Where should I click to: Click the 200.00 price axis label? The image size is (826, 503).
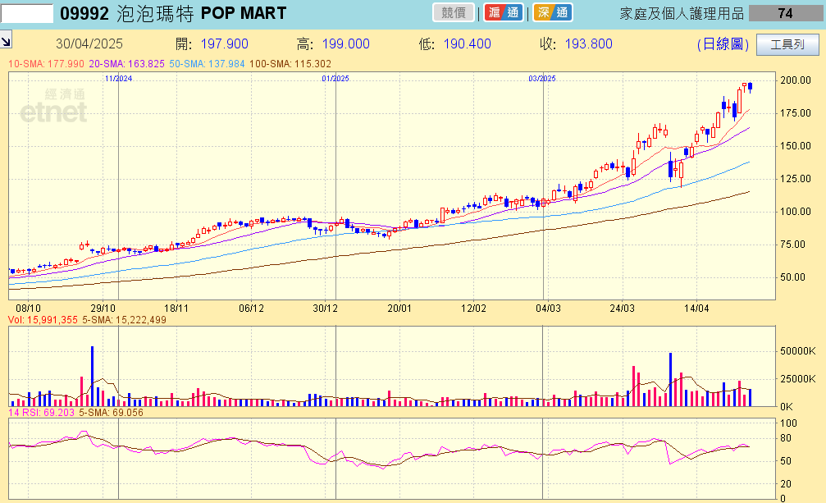(x=796, y=80)
